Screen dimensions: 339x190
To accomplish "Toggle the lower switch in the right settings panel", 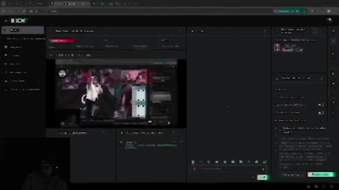I will tap(320, 113).
